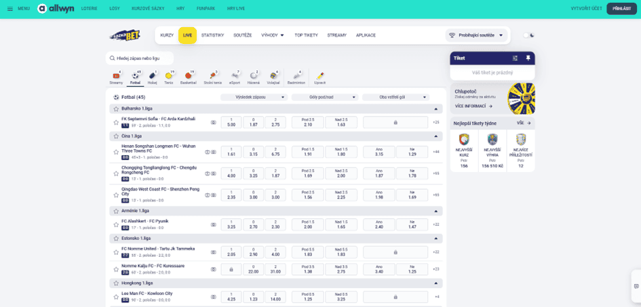Open stats icon for Nomme Kalju match

[x=214, y=269]
